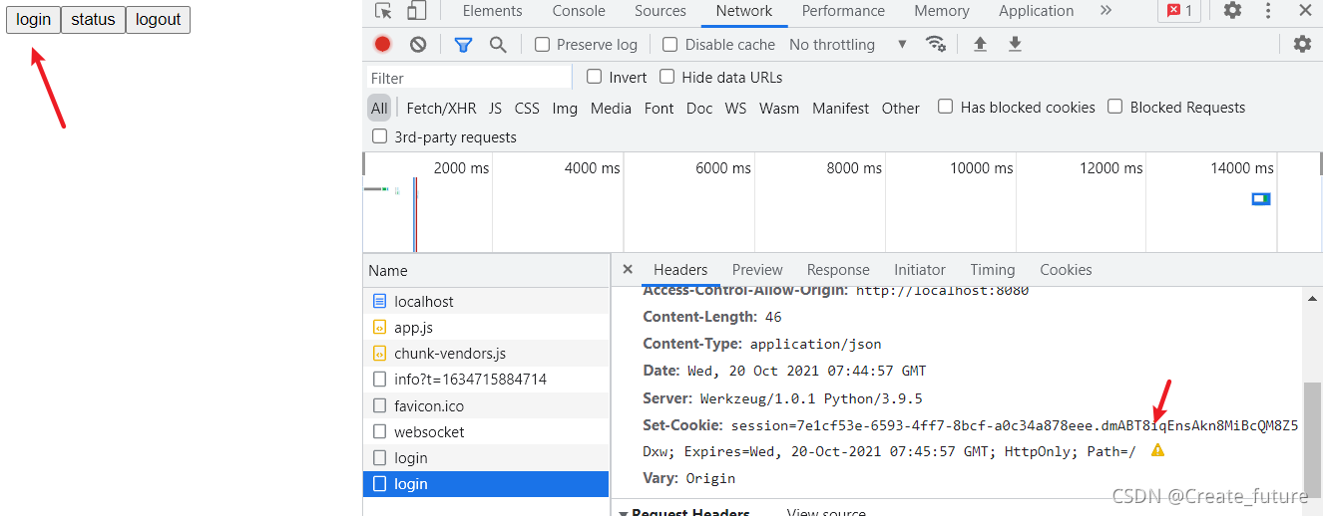
Task: Check Blocked Requests
Action: click(1115, 107)
